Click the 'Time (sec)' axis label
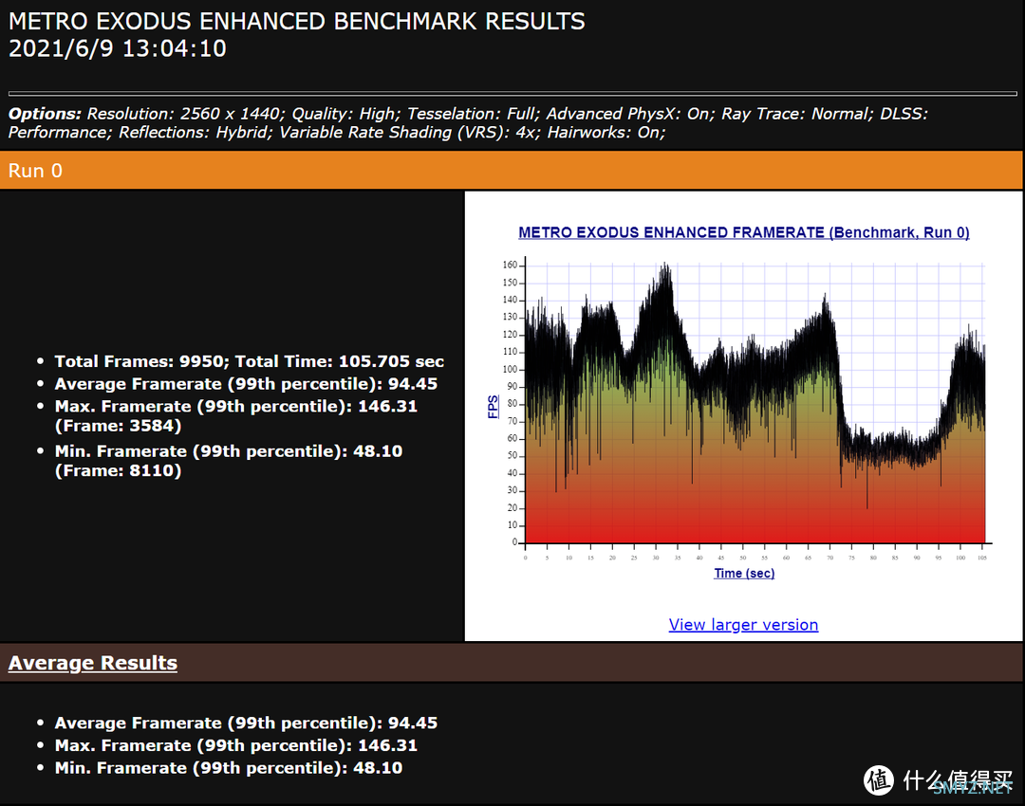This screenshot has width=1025, height=806. (x=744, y=573)
